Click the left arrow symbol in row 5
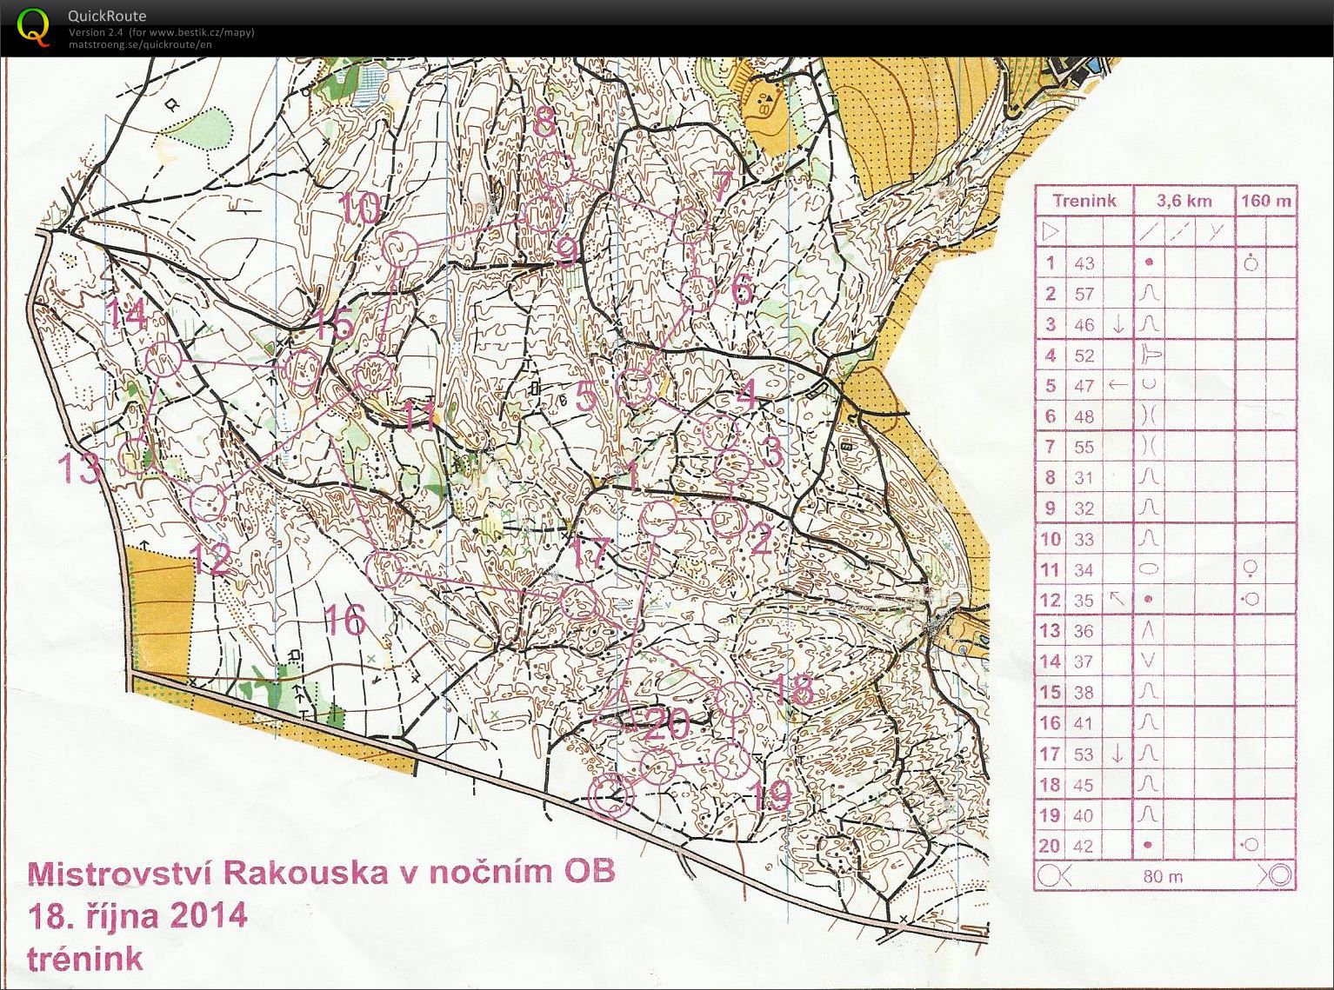 click(x=1118, y=384)
